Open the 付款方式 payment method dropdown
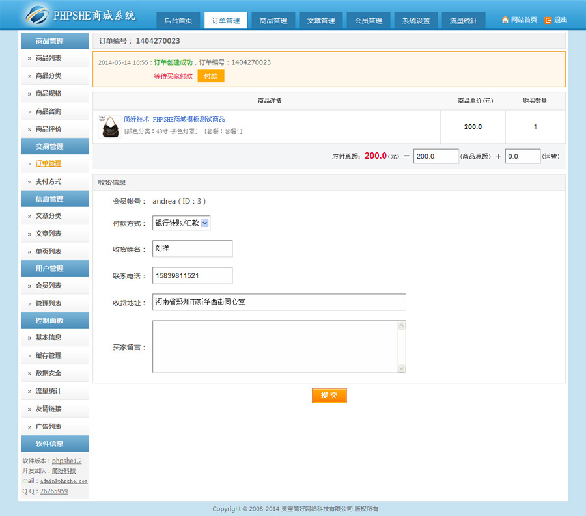 click(181, 223)
